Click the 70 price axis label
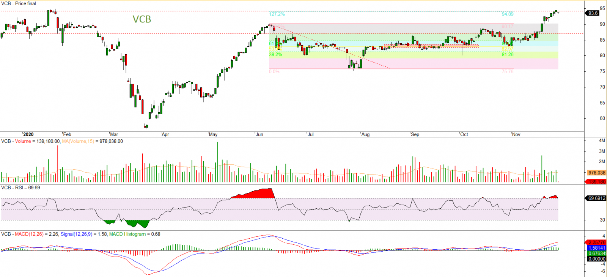Screen dimensions: 607x277 coord(602,87)
